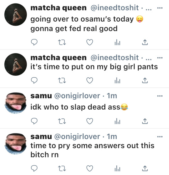Like the idk who to slap tweet
169x175 pixels.
tap(90, 121)
